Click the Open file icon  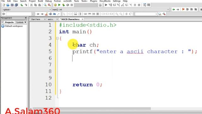[x=8, y=5]
